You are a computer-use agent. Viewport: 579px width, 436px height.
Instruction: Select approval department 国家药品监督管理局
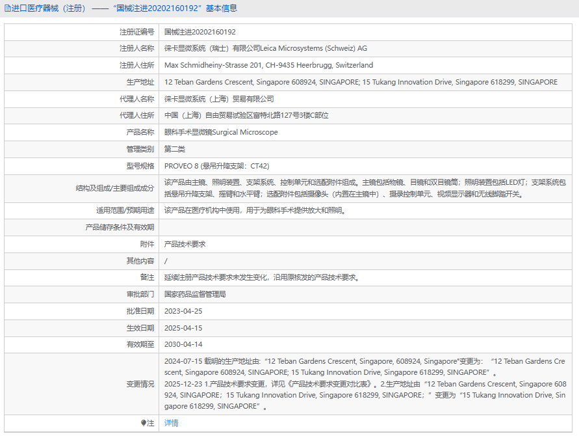[195, 294]
